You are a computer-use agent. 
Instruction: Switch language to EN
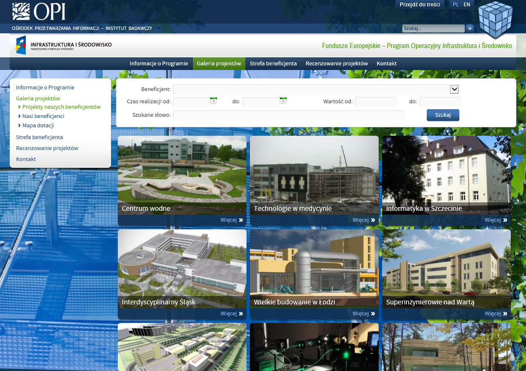point(466,5)
